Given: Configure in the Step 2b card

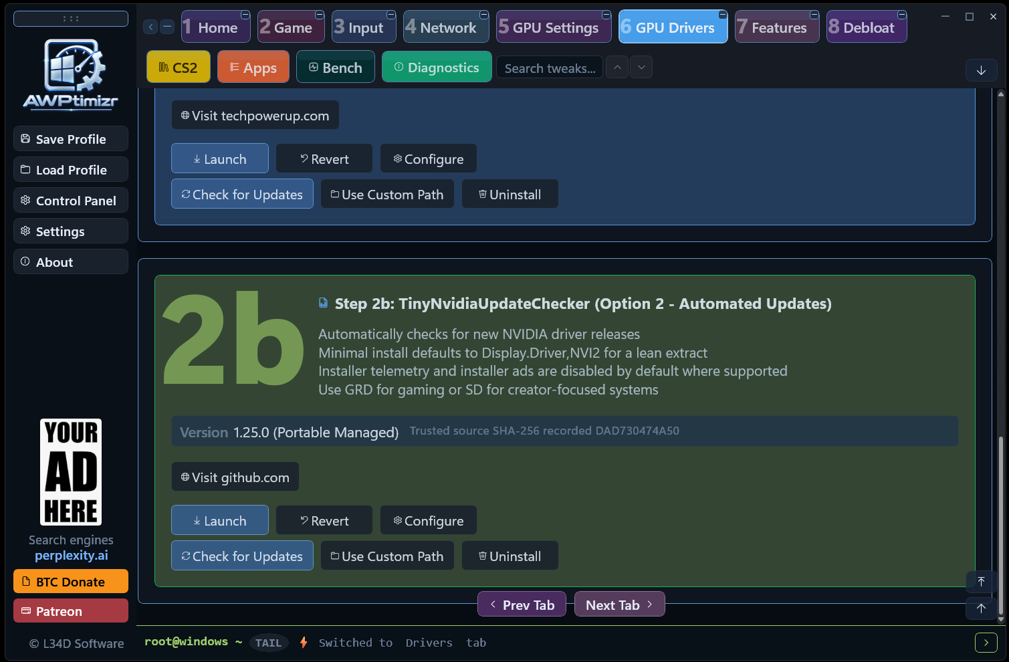Looking at the screenshot, I should tap(429, 520).
